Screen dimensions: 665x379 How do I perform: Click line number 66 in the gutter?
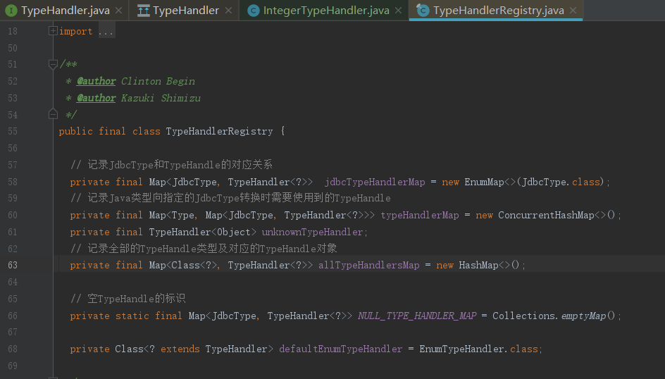[x=13, y=316]
